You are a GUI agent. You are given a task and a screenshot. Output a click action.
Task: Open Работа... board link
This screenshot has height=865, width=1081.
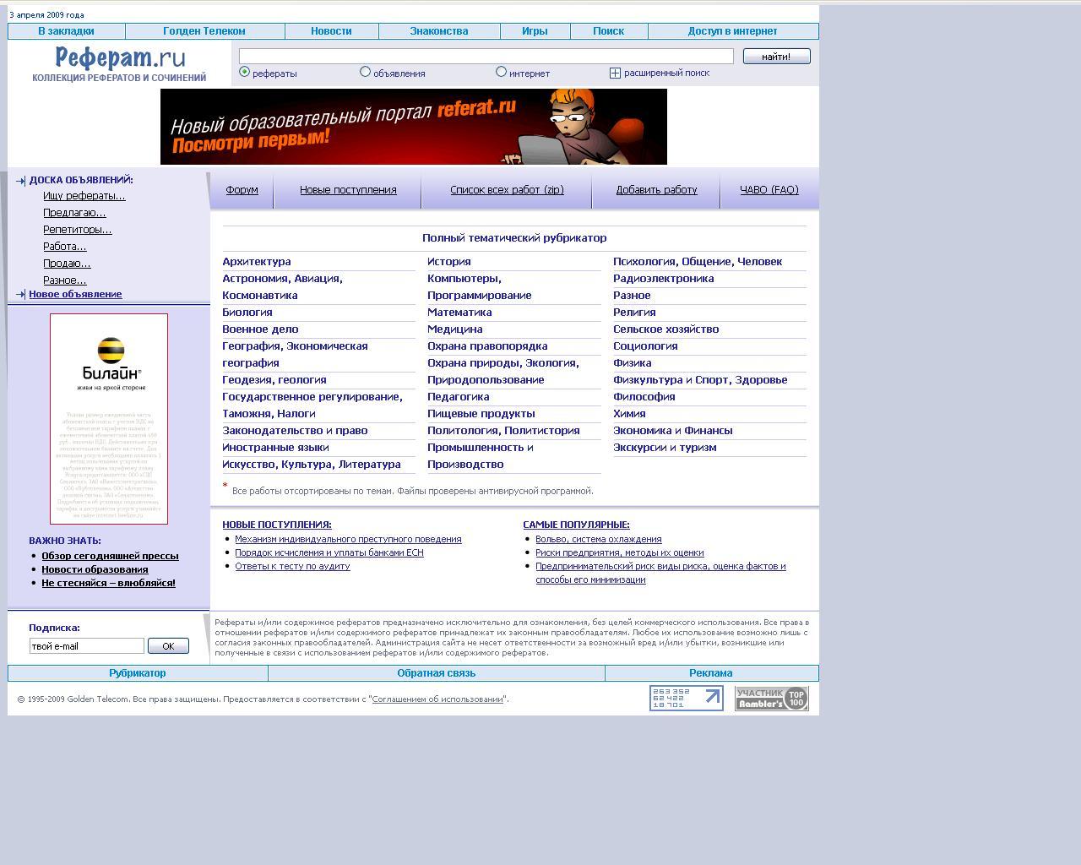pos(65,247)
